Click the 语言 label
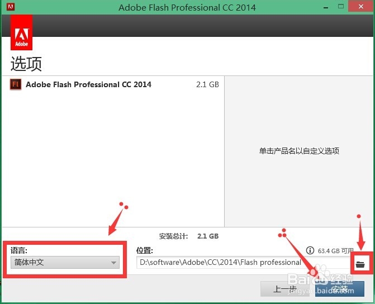This screenshot has height=304, width=375. (x=18, y=250)
